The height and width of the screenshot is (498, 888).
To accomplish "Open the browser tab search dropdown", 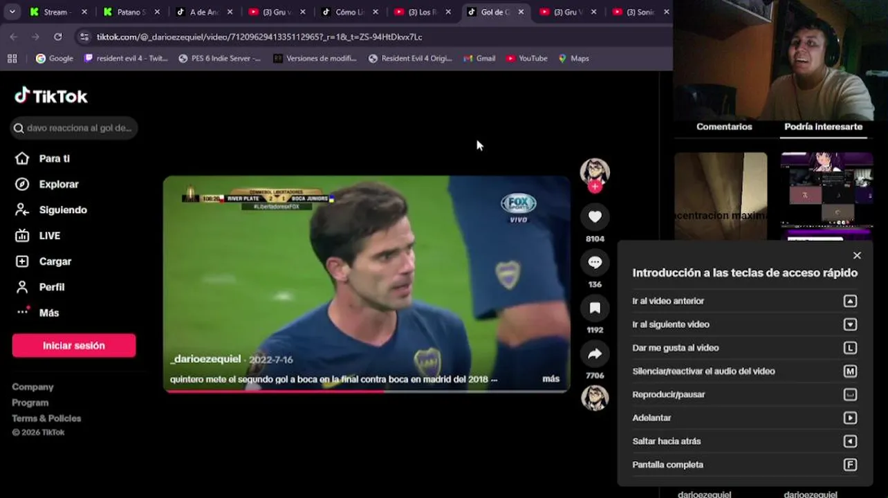I will [12, 12].
